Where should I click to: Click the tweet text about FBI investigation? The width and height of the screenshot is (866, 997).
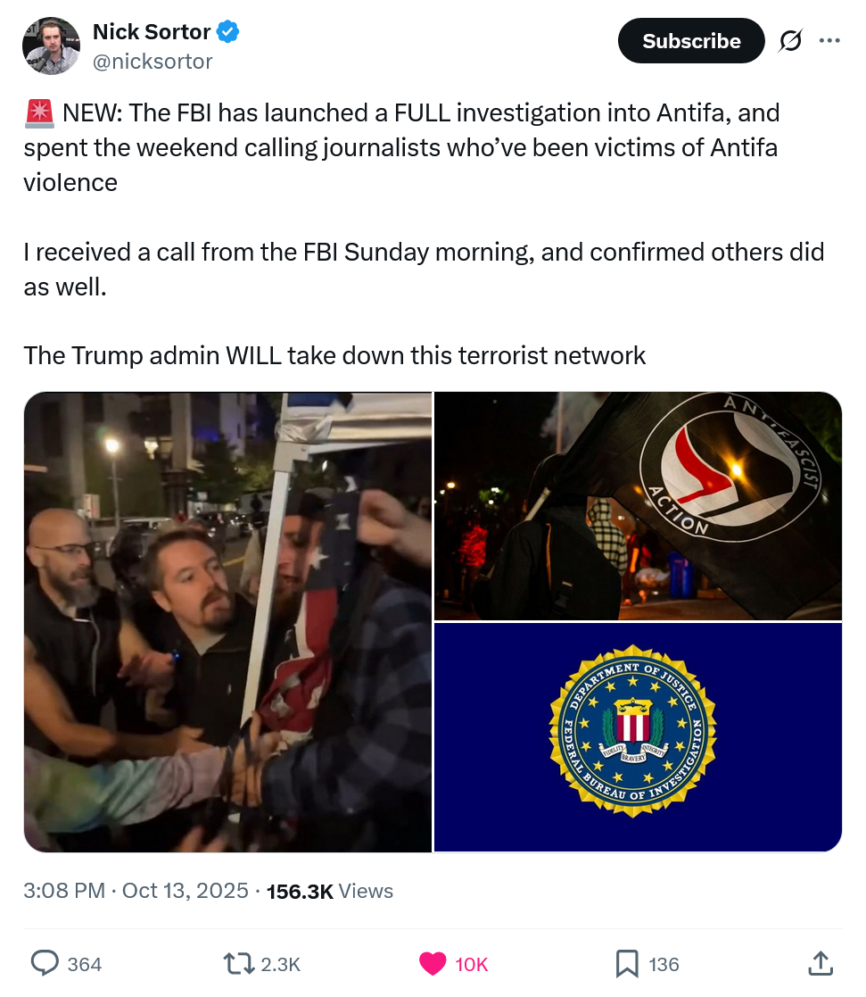(401, 147)
